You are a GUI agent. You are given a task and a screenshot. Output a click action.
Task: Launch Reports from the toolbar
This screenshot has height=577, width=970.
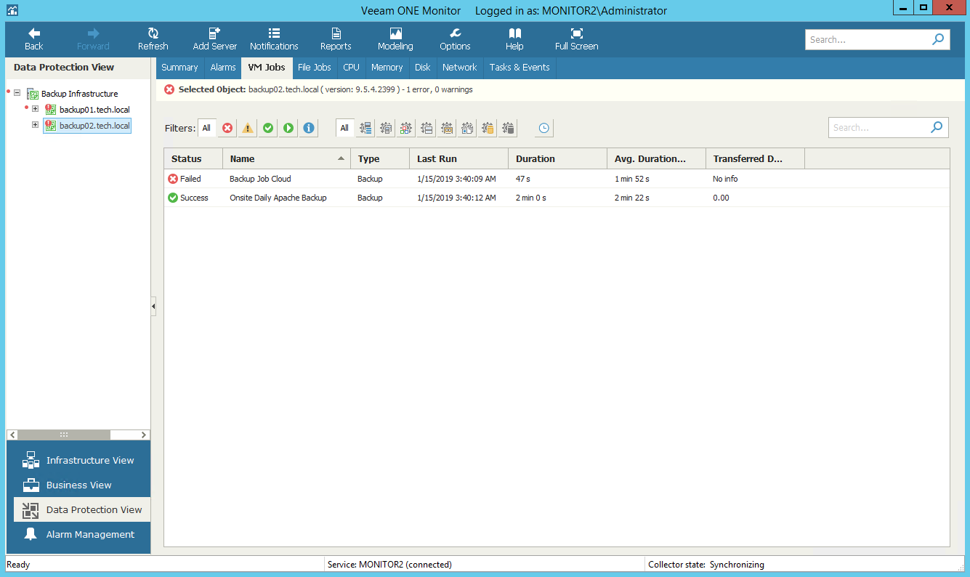click(x=336, y=39)
